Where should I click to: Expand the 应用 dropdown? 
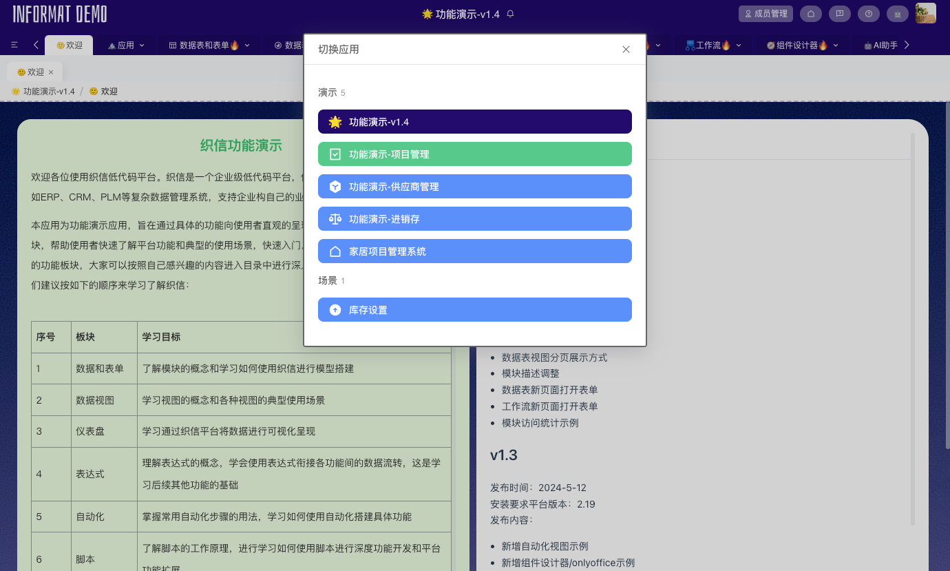126,44
